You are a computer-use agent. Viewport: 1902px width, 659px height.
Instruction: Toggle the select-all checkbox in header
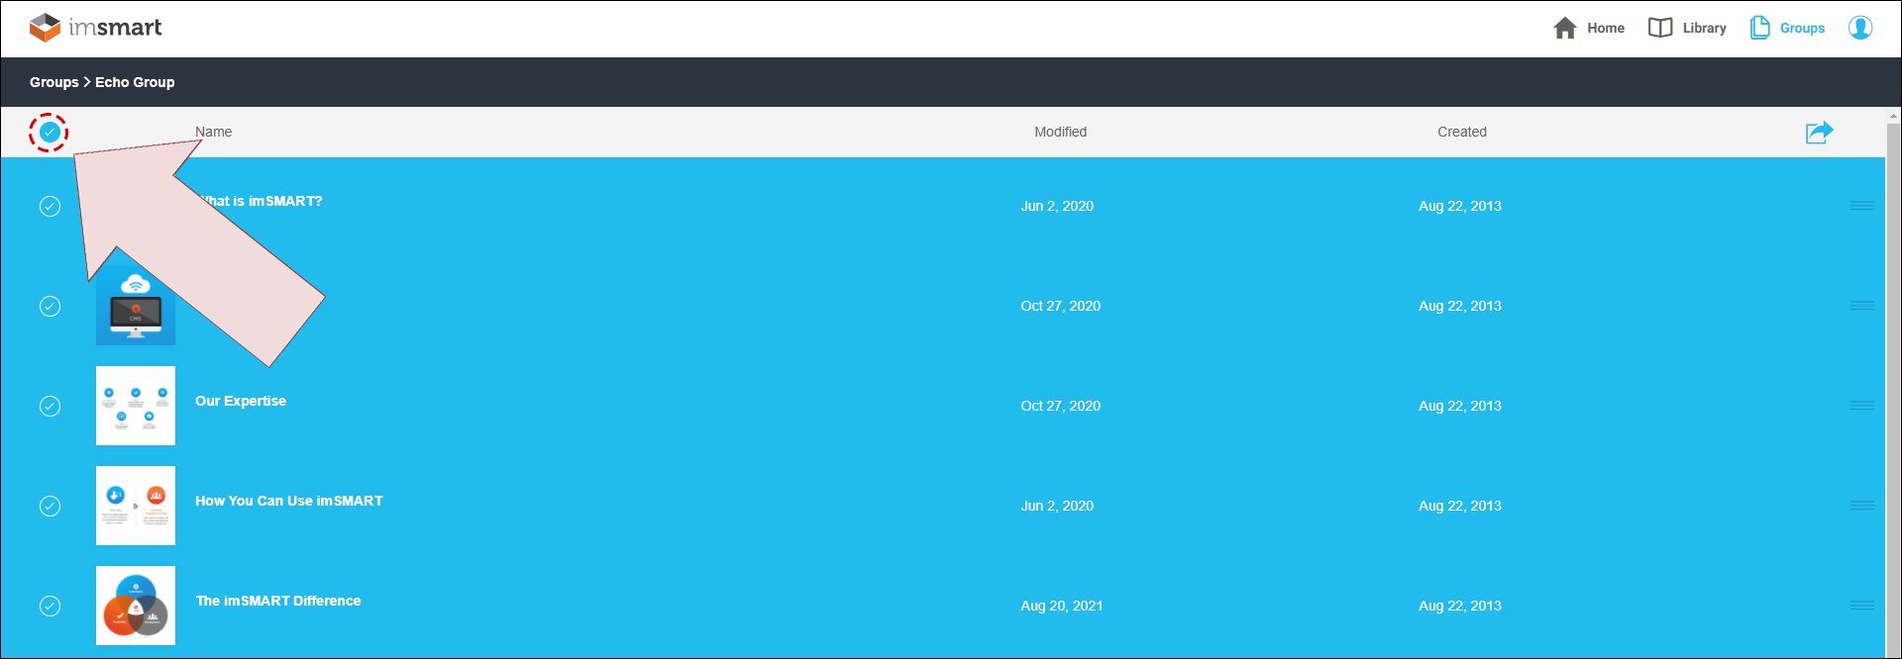(x=49, y=132)
